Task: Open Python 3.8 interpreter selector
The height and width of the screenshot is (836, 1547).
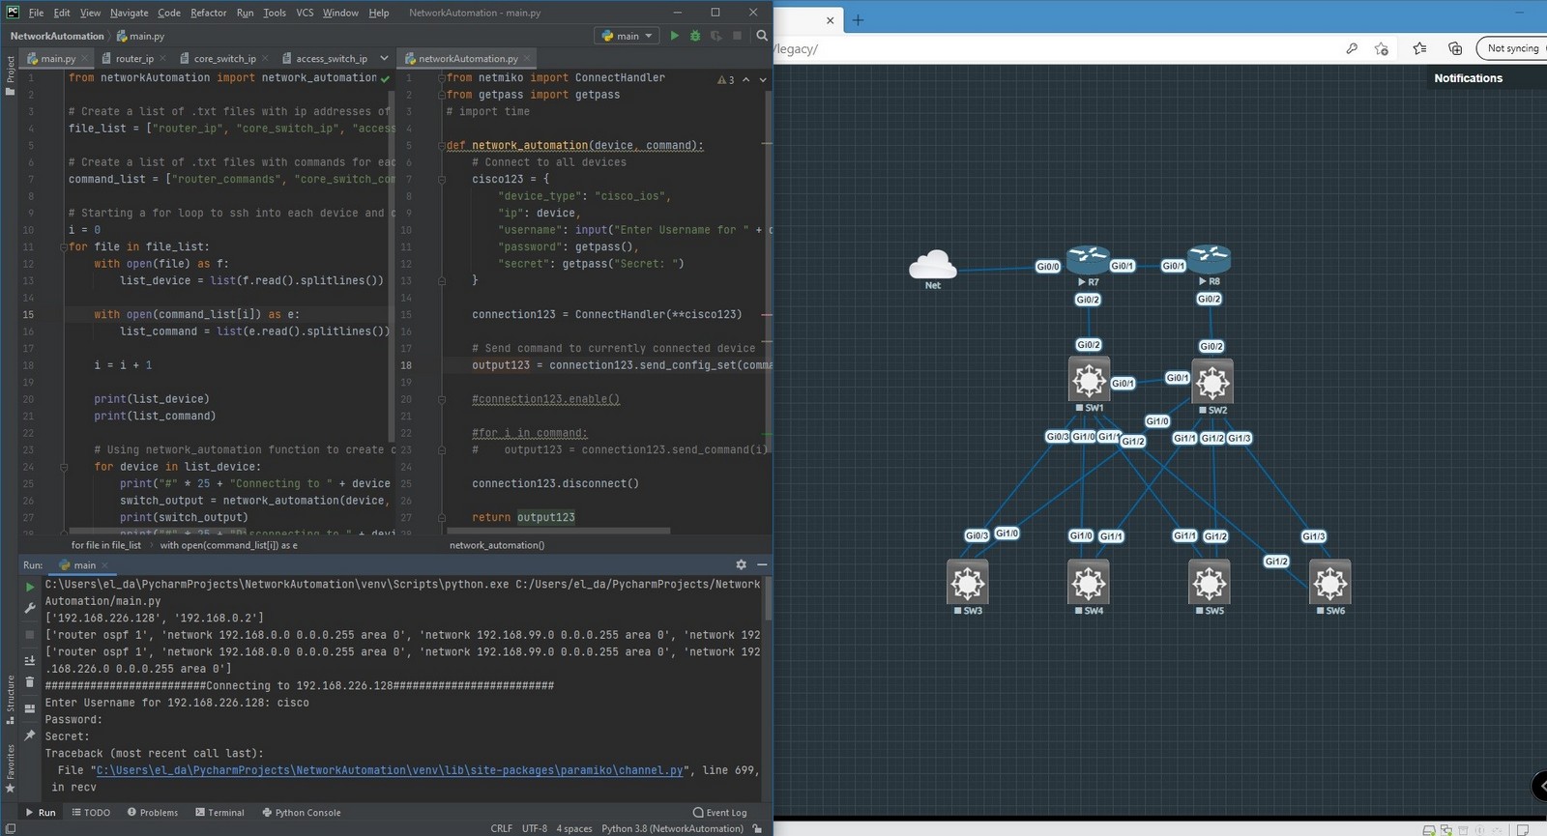Action: tap(672, 828)
